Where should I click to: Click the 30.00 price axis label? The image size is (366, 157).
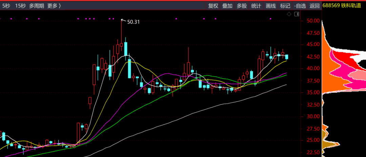[313, 116]
